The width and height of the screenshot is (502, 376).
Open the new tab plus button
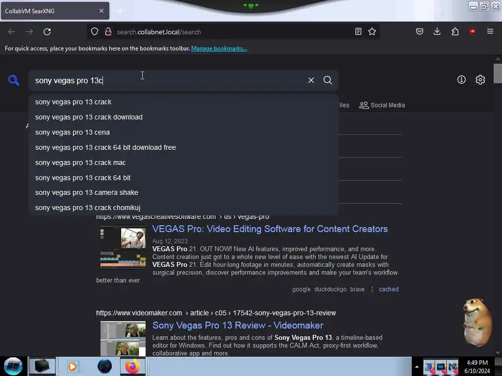120,11
